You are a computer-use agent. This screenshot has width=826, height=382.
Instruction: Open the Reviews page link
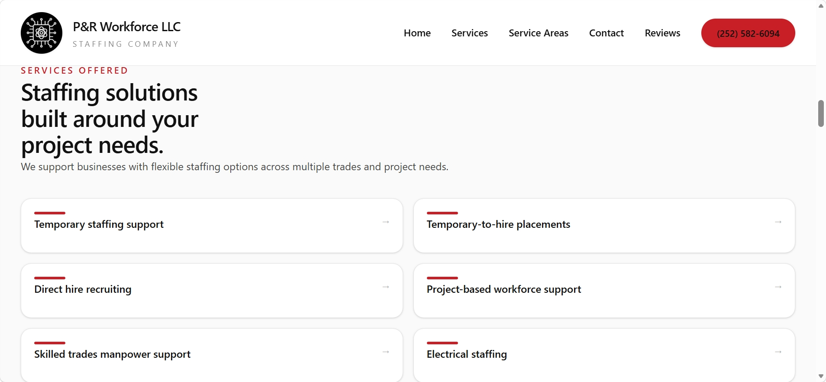click(662, 33)
